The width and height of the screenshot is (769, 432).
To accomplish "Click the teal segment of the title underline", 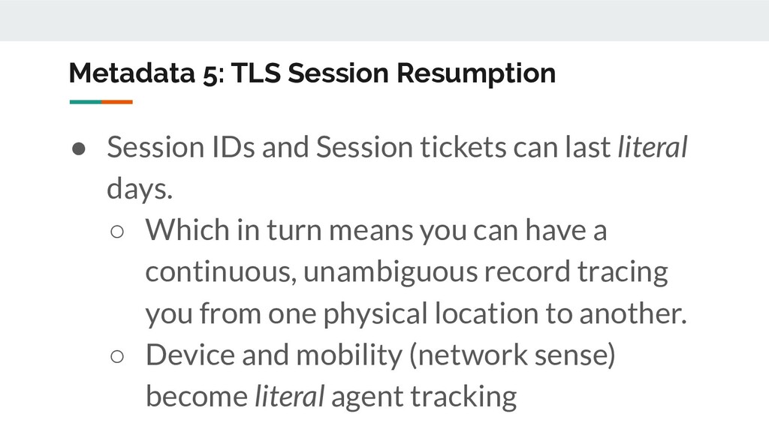I will click(86, 102).
